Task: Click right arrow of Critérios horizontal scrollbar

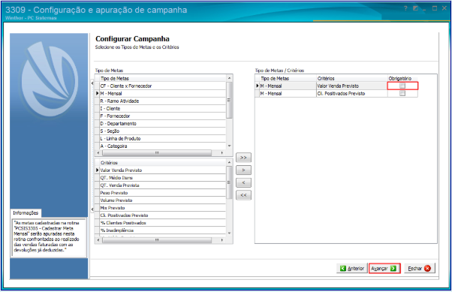Action: (221, 239)
